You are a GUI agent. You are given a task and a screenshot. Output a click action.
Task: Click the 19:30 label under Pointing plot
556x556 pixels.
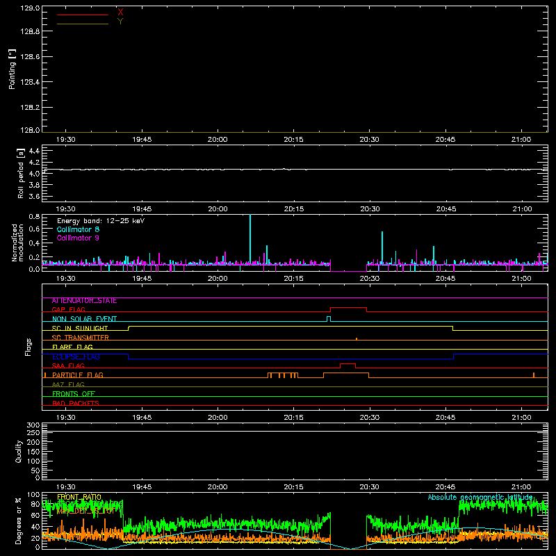(x=66, y=140)
